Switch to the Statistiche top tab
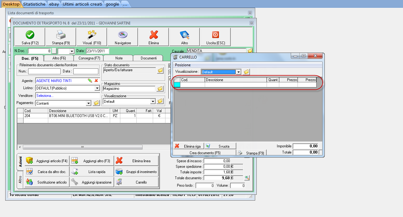 (34, 4)
